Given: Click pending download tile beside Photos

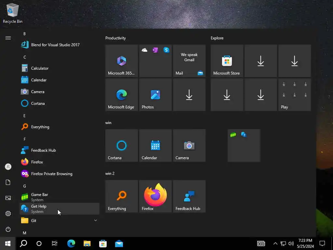Looking at the screenshot, I should click(189, 95).
